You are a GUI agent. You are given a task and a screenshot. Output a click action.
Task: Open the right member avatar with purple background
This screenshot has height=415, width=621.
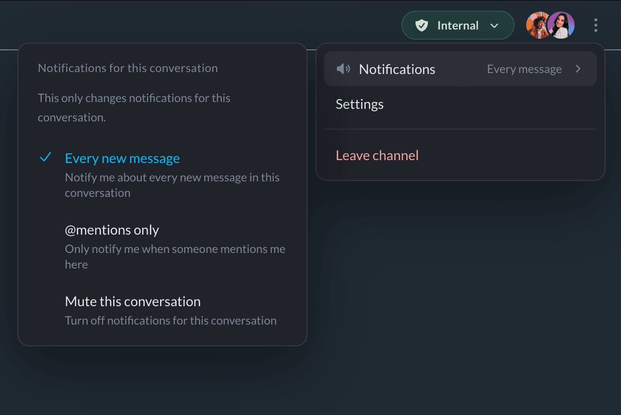562,25
